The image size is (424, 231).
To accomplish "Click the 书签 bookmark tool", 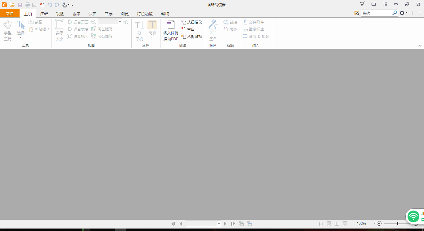I will [x=230, y=29].
